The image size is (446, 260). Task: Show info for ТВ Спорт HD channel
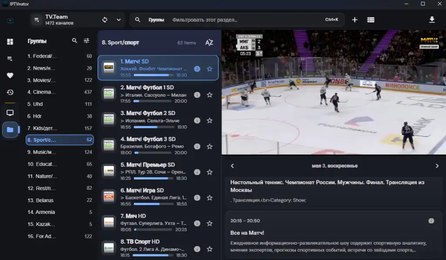pyautogui.click(x=197, y=249)
